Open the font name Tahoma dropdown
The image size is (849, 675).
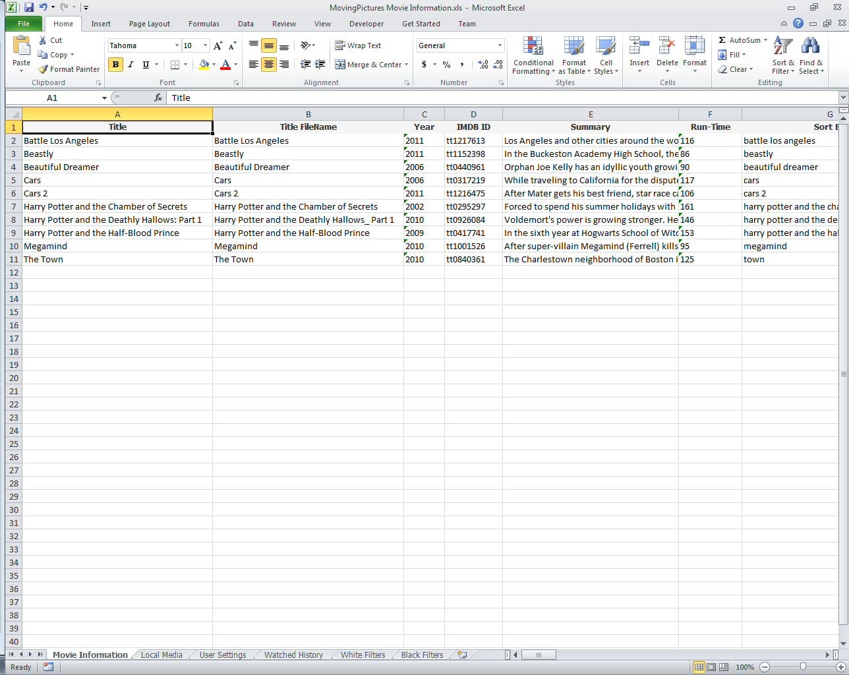click(x=177, y=45)
